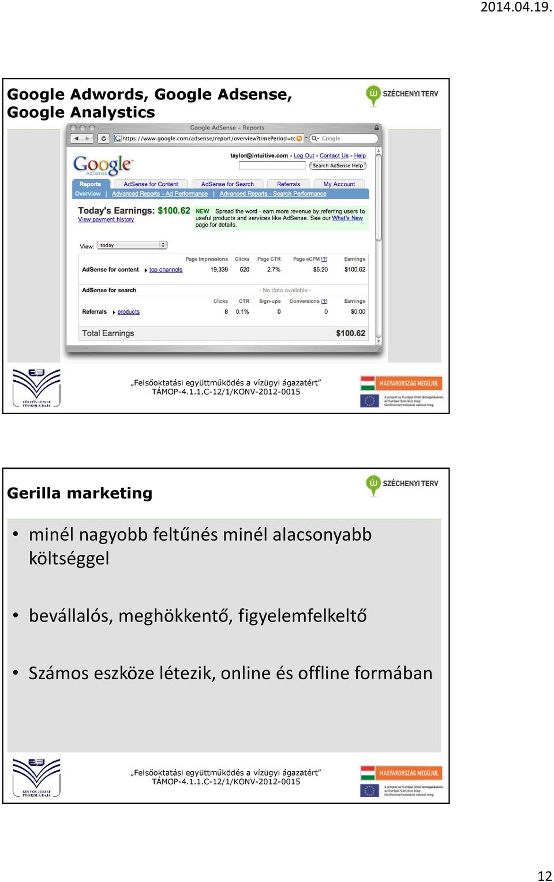Click the Total Earnings $100.62 value
Viewport: 554px width, 882px height.
(351, 333)
